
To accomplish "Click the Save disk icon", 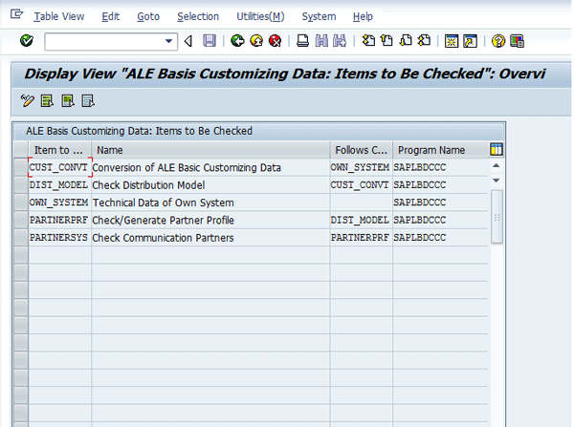I will (210, 41).
